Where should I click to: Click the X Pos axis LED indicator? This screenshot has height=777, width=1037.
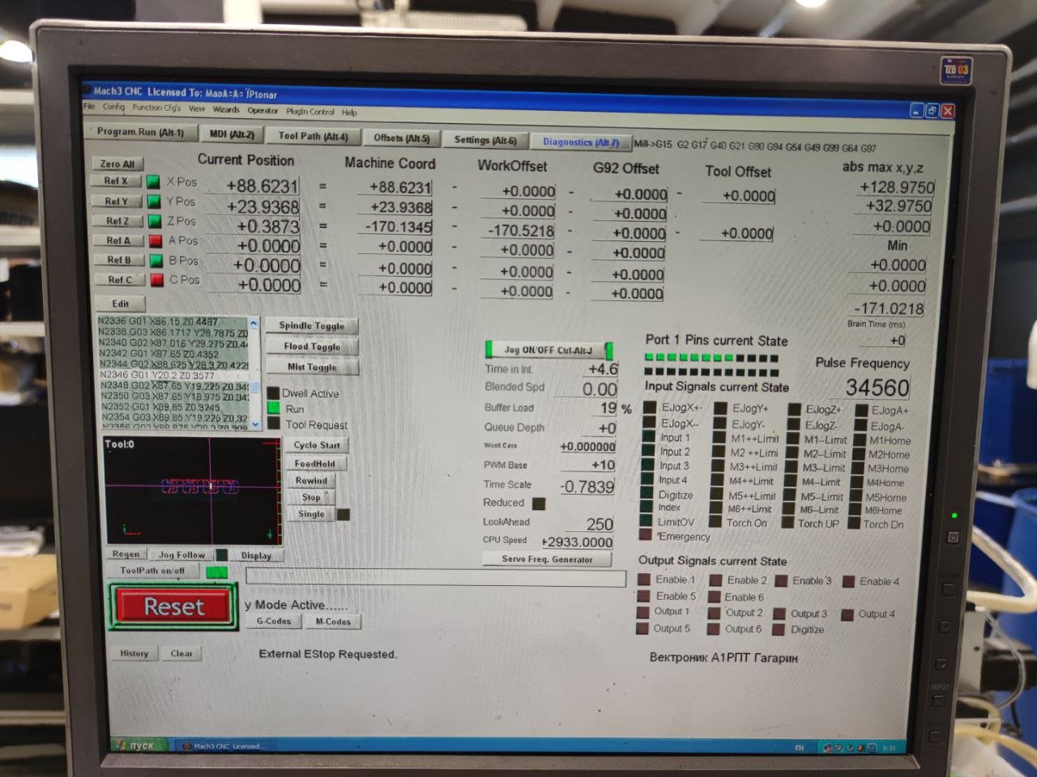pos(153,181)
